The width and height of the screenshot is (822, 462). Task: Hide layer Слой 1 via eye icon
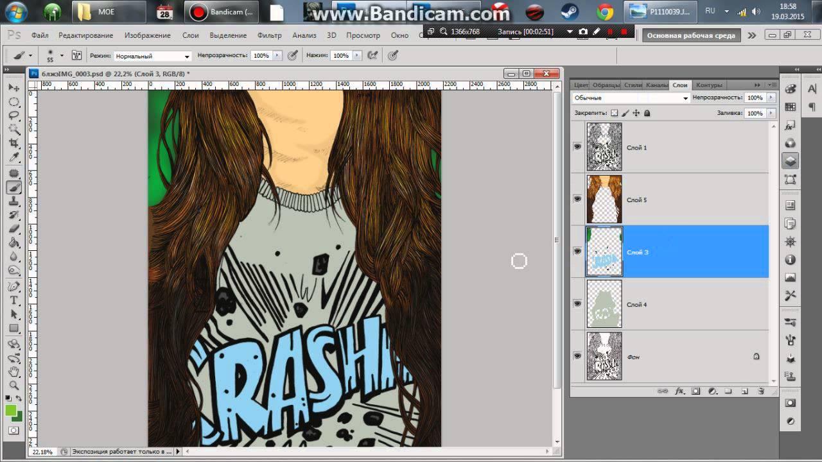pyautogui.click(x=577, y=147)
